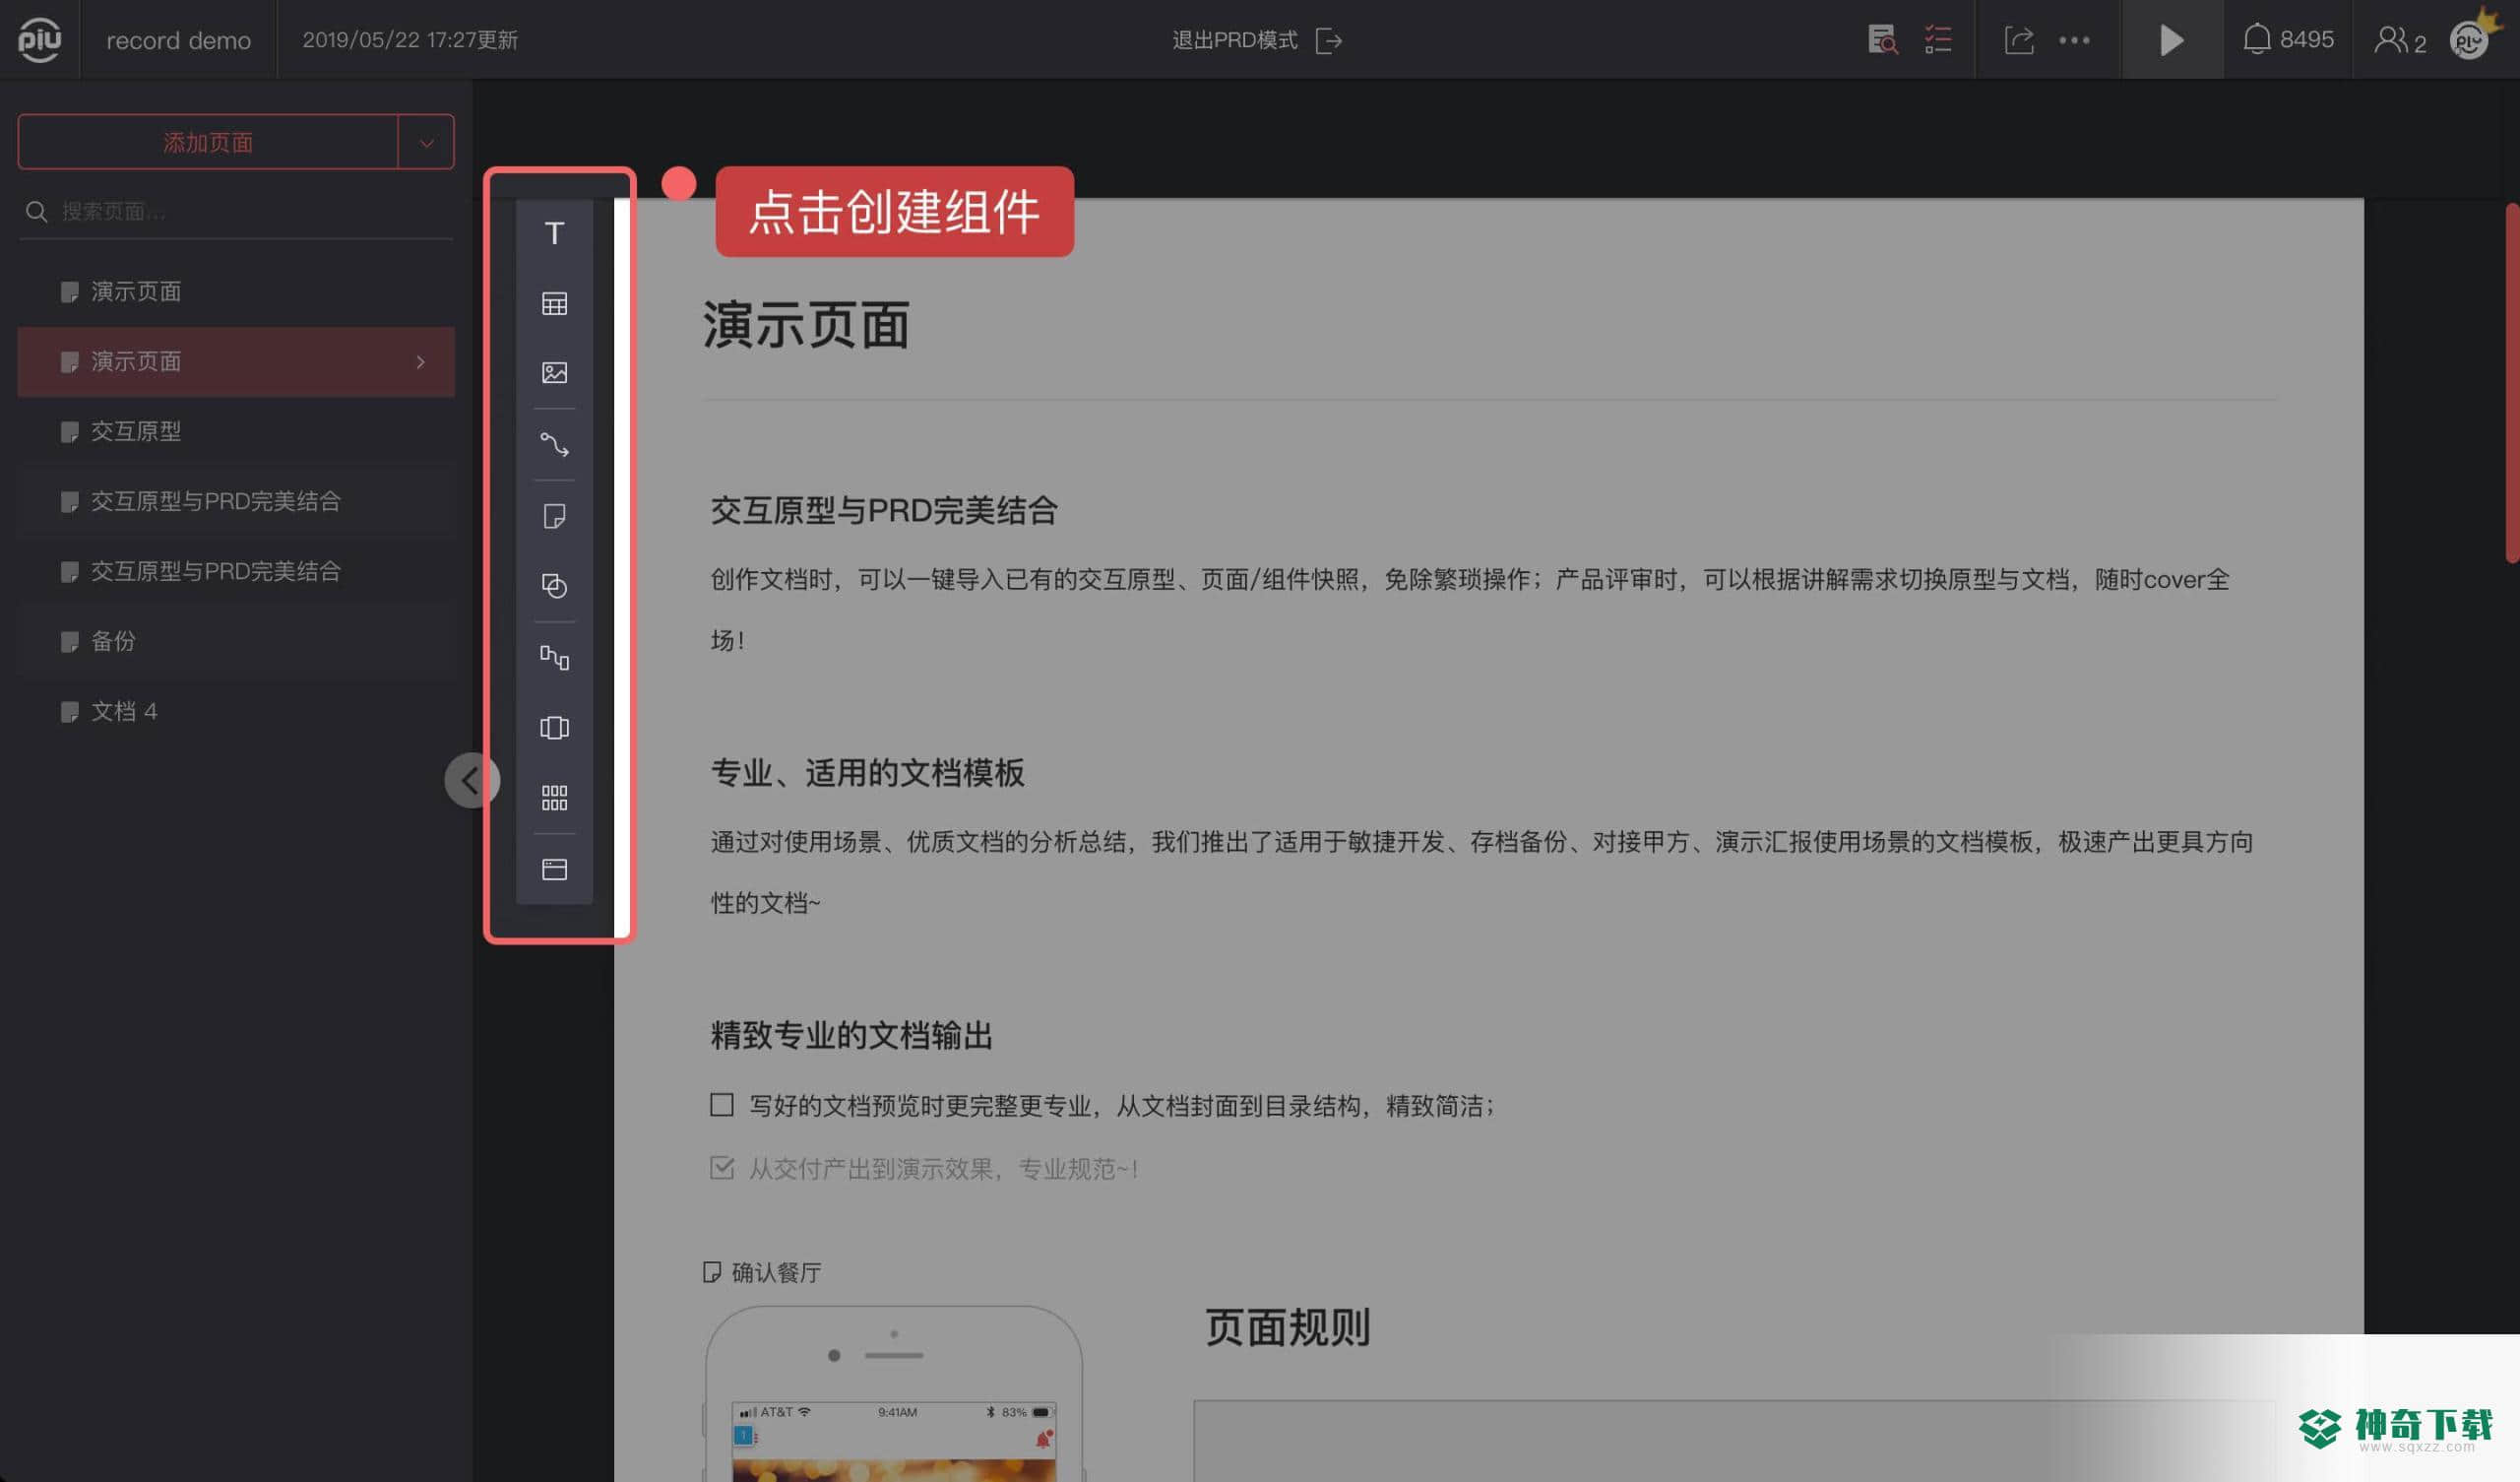
Task: Open the user avatar profile
Action: pyautogui.click(x=2470, y=40)
